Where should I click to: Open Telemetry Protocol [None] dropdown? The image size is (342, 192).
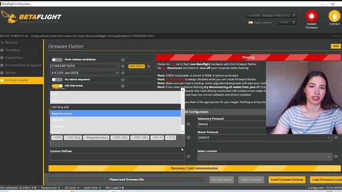coord(231,124)
